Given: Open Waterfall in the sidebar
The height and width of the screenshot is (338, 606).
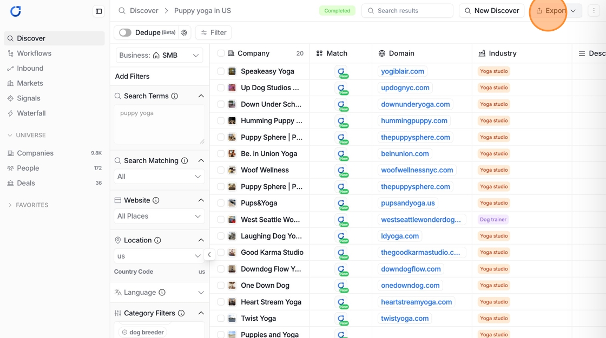Looking at the screenshot, I should [x=54, y=113].
